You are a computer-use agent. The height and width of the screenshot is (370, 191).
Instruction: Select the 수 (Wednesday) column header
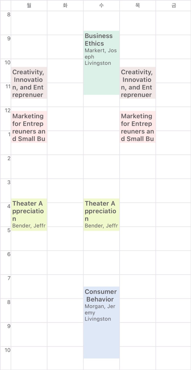101,5
